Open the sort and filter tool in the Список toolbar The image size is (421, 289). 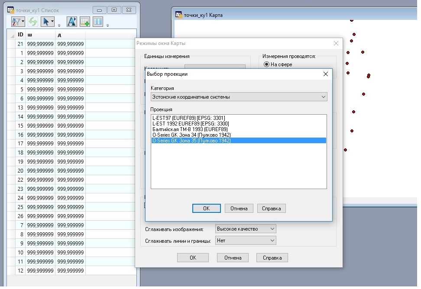(18, 21)
